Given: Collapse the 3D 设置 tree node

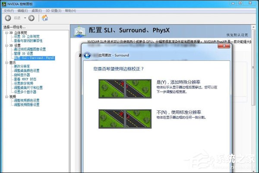Looking at the screenshot, I should (6, 45).
